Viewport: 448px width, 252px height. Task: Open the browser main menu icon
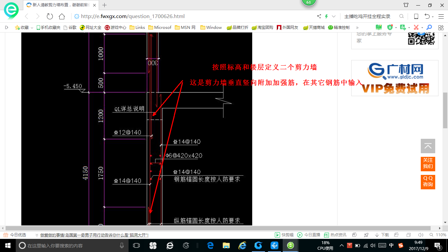(x=440, y=16)
